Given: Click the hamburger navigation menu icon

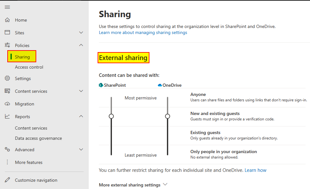Looking at the screenshot, I should tap(7, 7).
